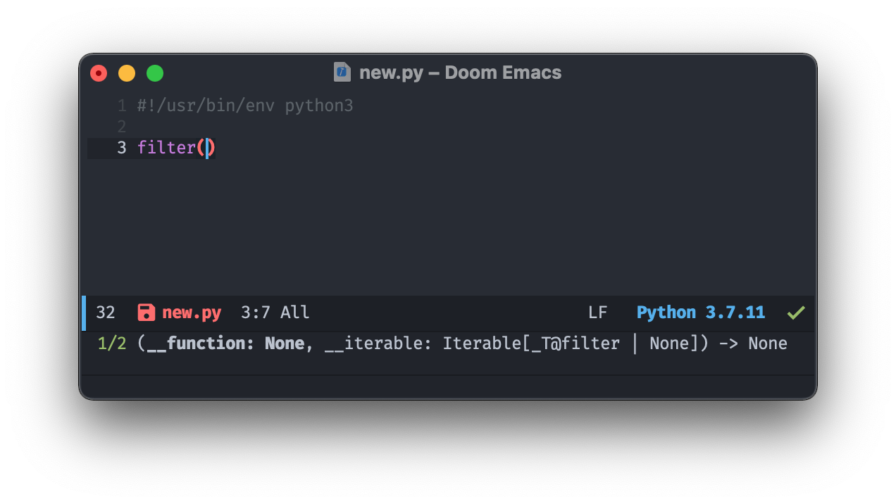Click the yellow minimize window button

coord(127,73)
